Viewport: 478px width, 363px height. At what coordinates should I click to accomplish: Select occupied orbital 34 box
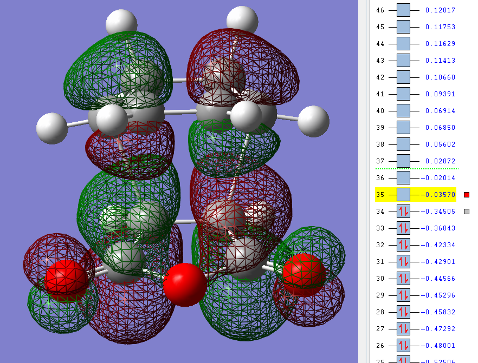point(403,211)
